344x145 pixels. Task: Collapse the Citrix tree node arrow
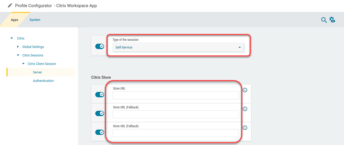pos(11,38)
